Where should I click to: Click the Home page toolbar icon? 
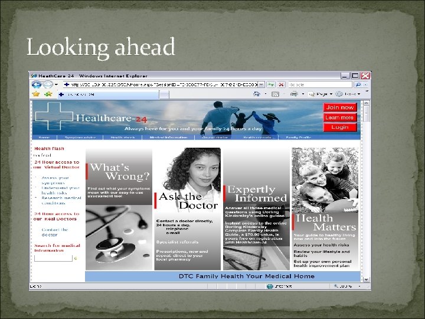[x=256, y=94]
